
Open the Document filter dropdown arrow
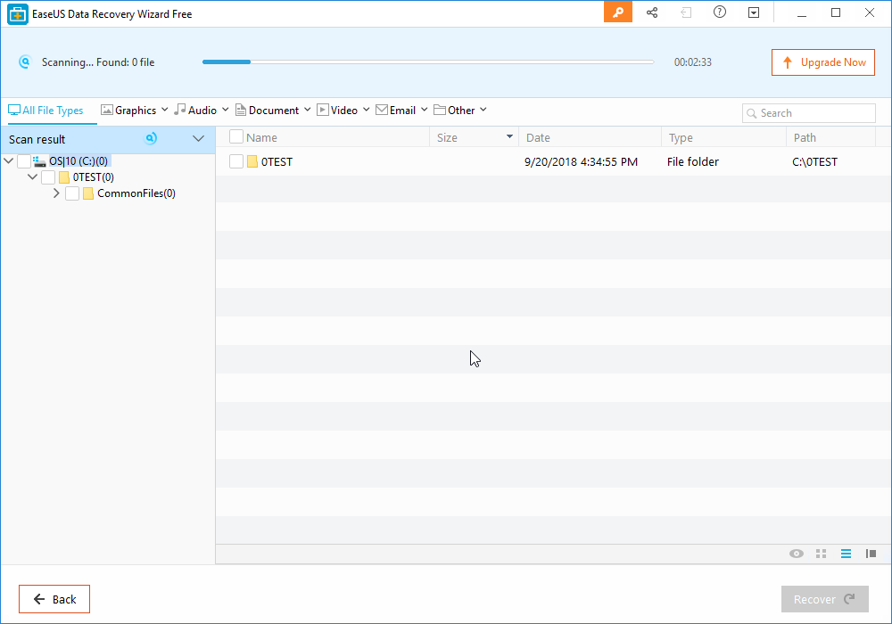[x=307, y=110]
